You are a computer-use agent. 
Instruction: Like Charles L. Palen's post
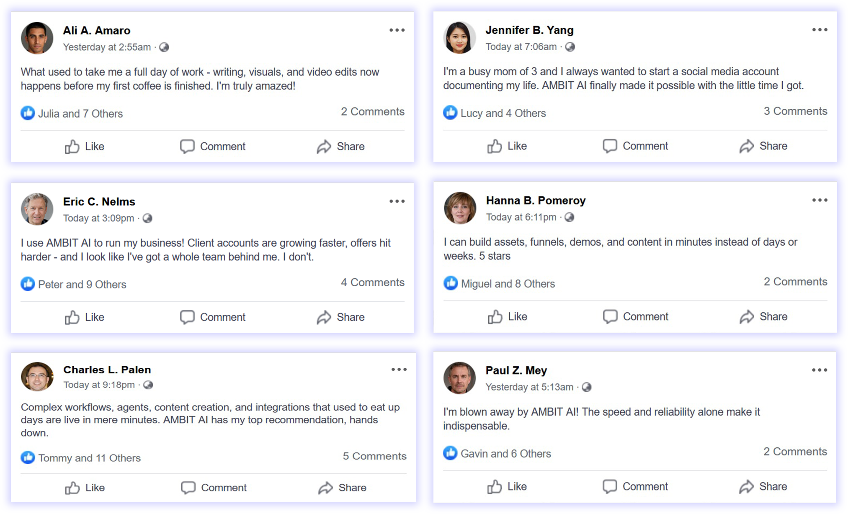tap(85, 488)
